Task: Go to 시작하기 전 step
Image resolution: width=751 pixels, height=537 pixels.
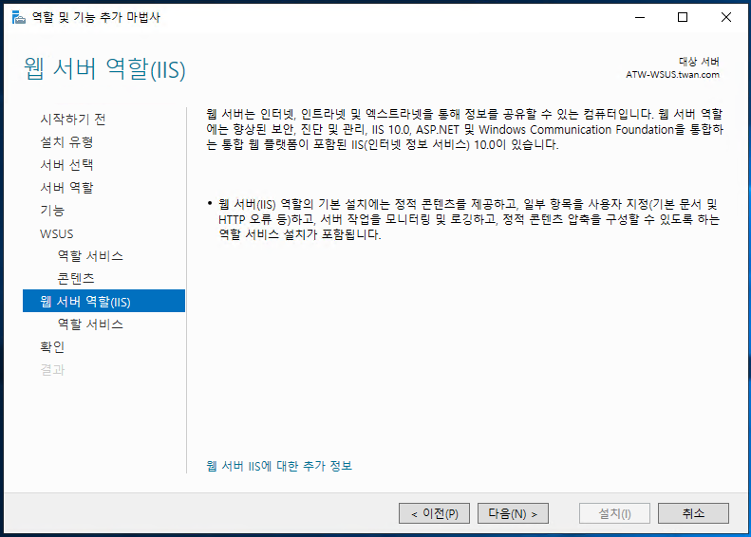Action: click(73, 119)
